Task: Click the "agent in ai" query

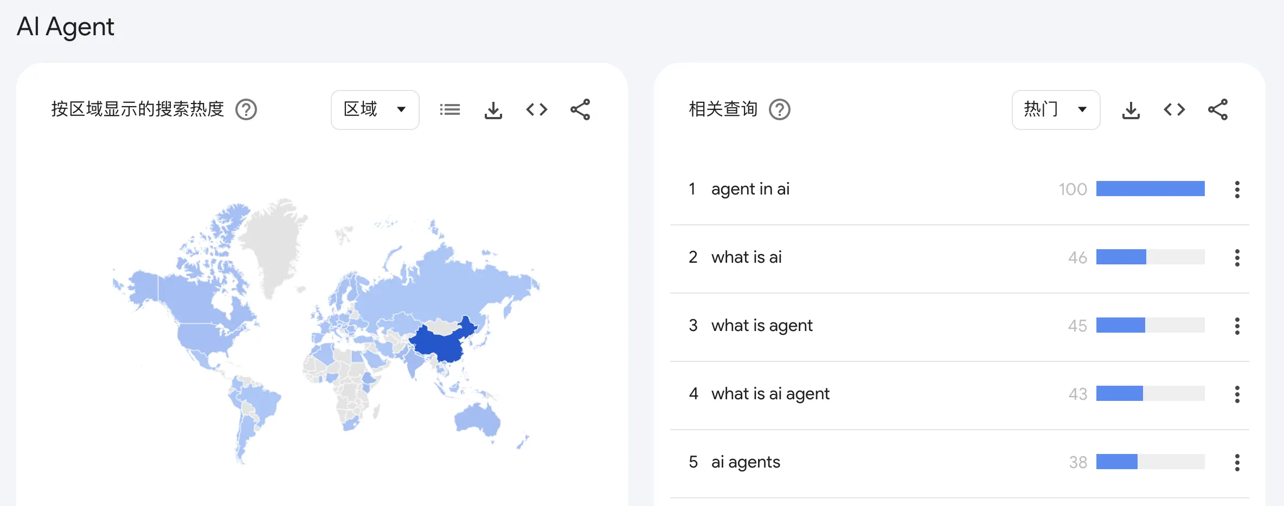Action: [750, 189]
